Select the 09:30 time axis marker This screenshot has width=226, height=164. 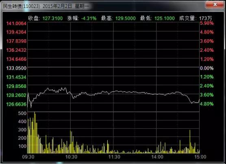28,157
